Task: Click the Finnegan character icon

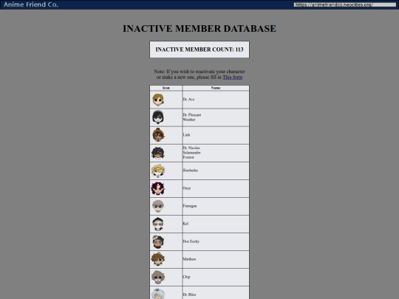Action: (158, 206)
